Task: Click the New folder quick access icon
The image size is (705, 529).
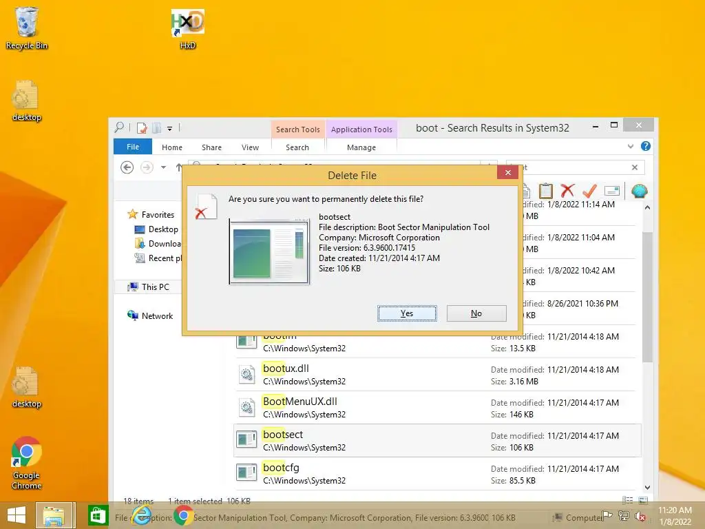Action: click(156, 128)
